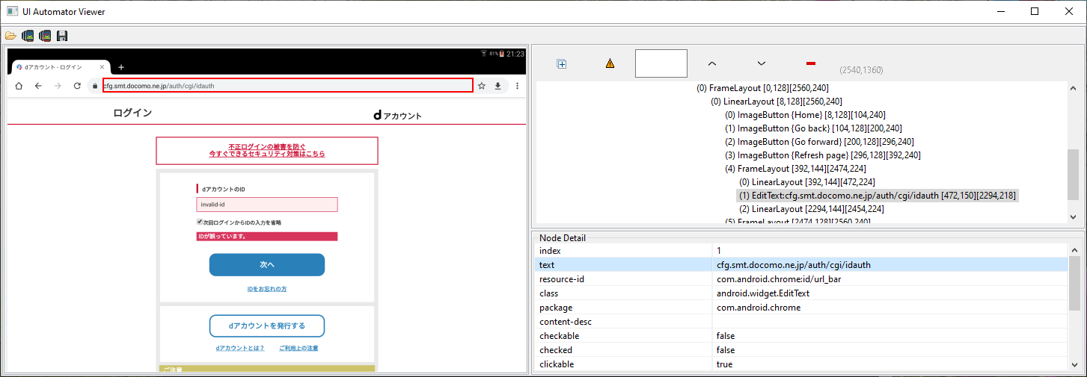The image size is (1087, 377).
Task: Save the capture with the floppy disk icon
Action: coord(62,35)
